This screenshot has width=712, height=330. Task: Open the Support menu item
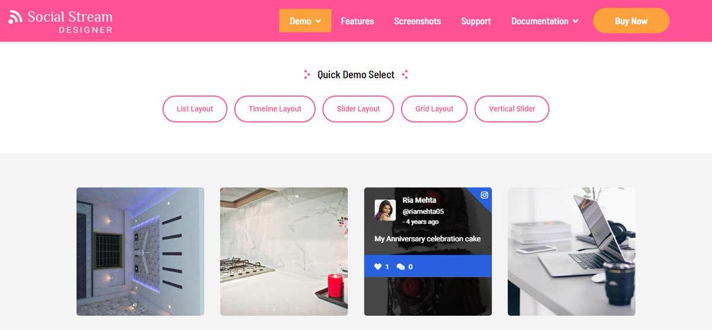pos(476,21)
